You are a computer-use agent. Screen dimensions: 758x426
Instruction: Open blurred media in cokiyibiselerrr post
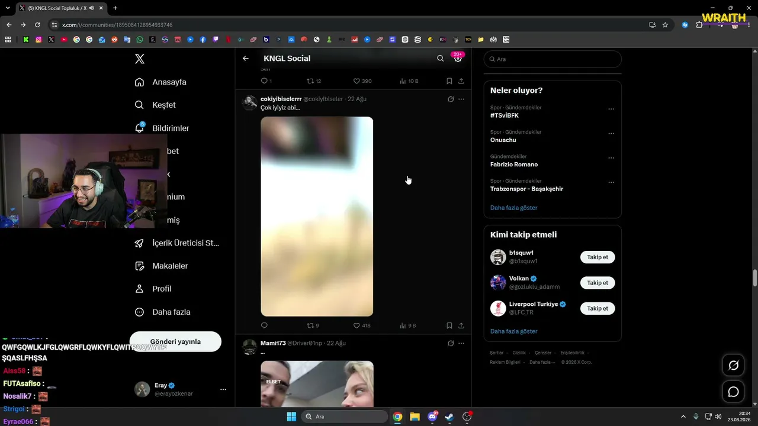[317, 217]
